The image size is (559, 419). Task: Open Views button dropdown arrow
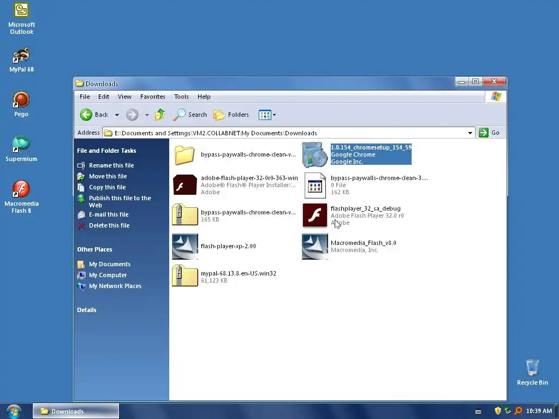[274, 115]
